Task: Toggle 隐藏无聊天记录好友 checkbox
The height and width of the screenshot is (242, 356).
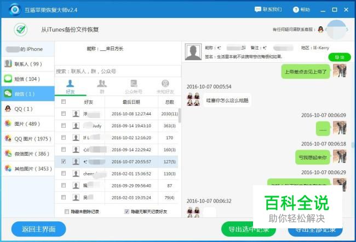Action: coord(127,211)
